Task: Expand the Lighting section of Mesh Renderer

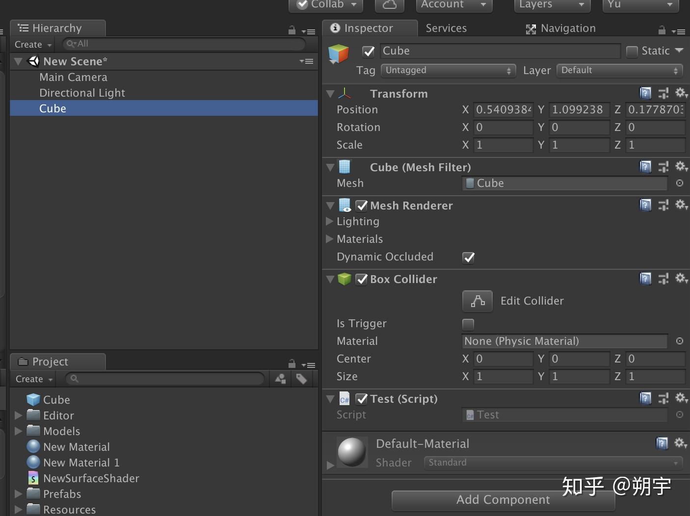Action: 329,221
